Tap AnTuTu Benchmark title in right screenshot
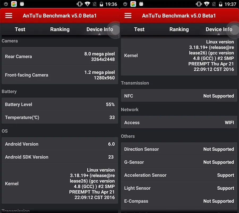Screen dimensions: 239x213 179,16
